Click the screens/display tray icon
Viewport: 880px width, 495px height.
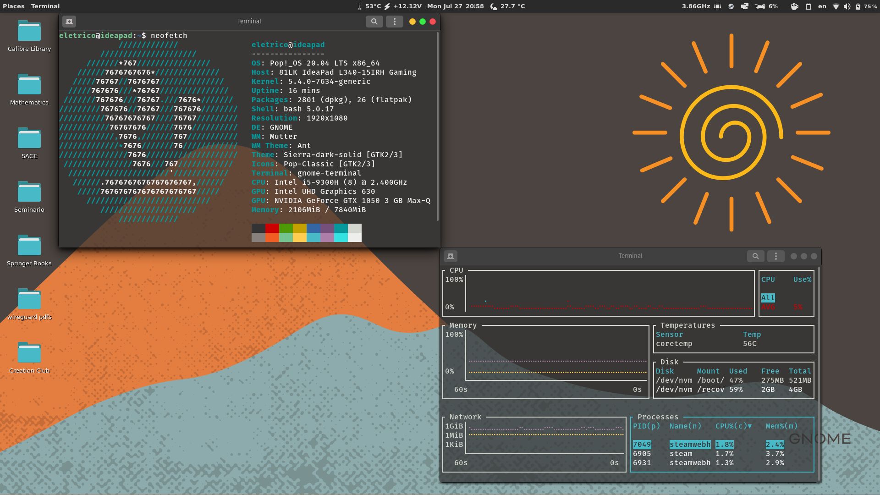(x=745, y=6)
